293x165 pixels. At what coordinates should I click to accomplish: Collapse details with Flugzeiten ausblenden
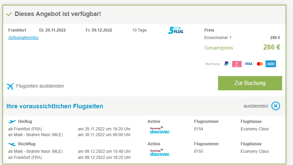click(x=40, y=86)
